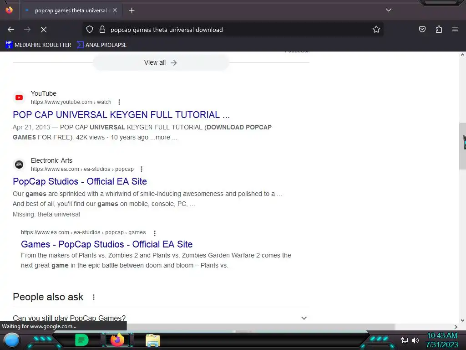
Task: Open PopCap Studios - Official EA Site
Action: [x=80, y=181]
